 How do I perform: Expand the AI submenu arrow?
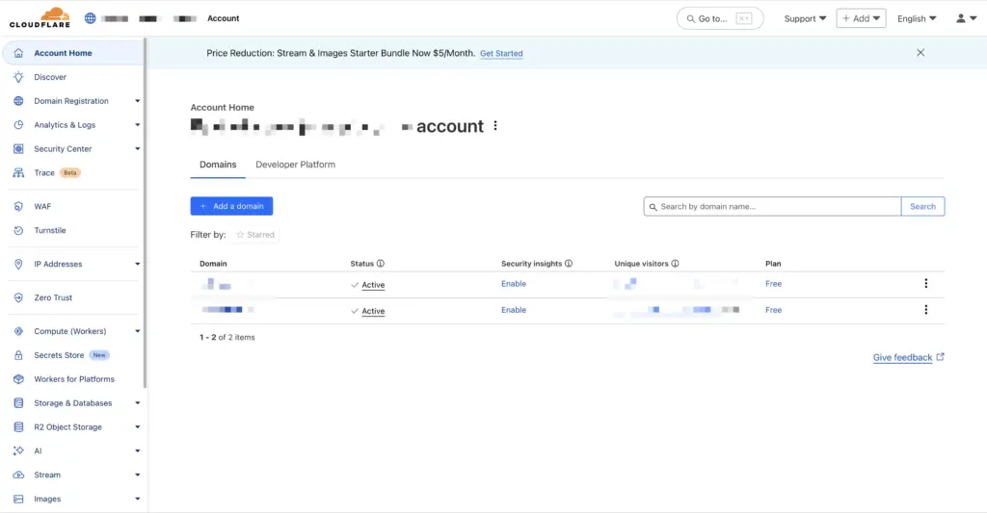pos(137,450)
